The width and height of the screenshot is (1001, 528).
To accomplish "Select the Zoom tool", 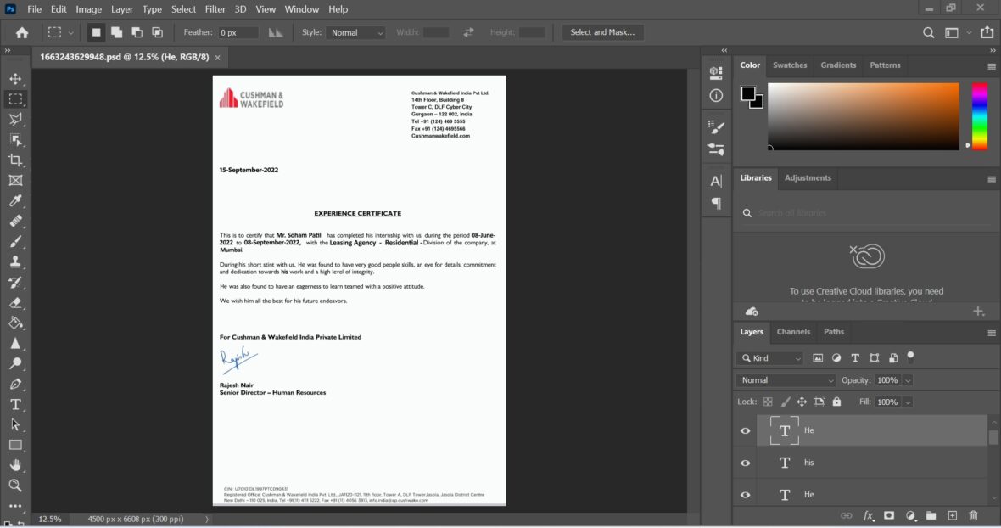I will (15, 486).
